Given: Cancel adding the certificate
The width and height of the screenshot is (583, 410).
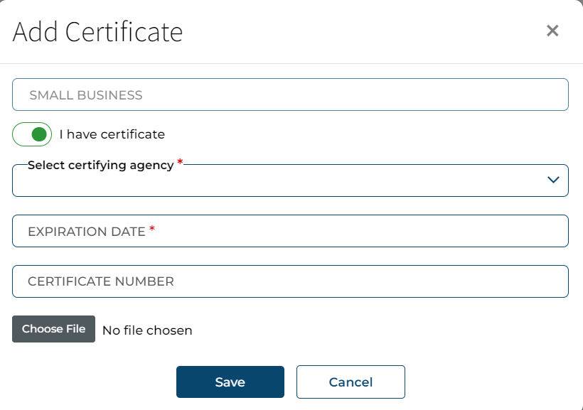Looking at the screenshot, I should click(x=351, y=382).
